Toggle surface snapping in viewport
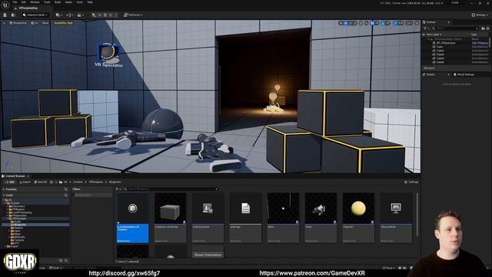The width and height of the screenshot is (492, 277). coord(367,23)
